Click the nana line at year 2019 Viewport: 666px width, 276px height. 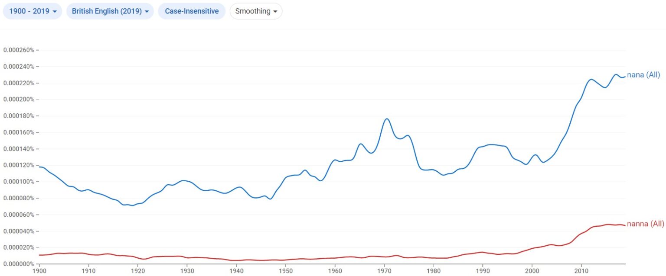pyautogui.click(x=624, y=76)
